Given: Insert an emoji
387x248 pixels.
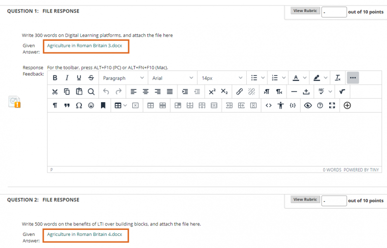Looking at the screenshot, I should pos(91,106).
